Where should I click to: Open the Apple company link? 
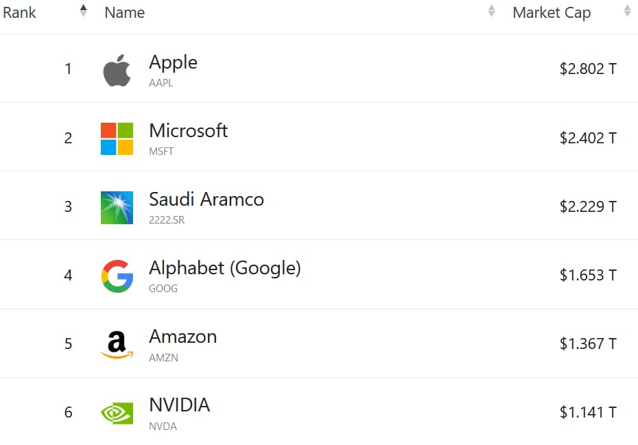tap(173, 62)
